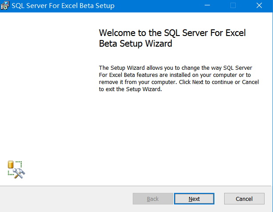Click the yellow database cylinder graphic

(11, 165)
